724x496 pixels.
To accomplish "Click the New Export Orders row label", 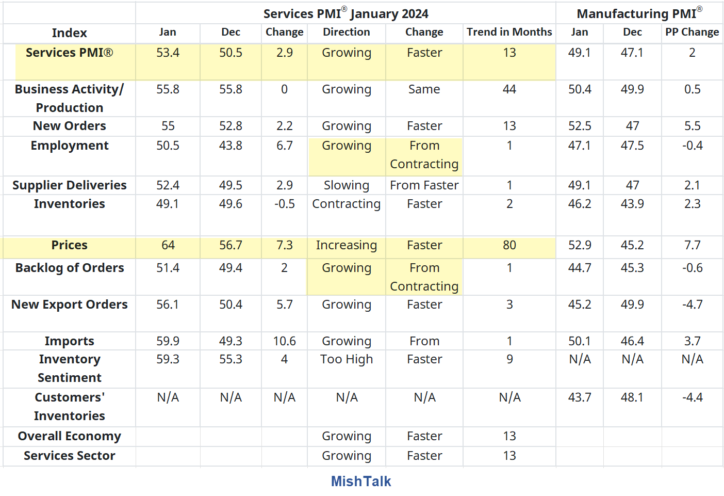I will tap(69, 305).
